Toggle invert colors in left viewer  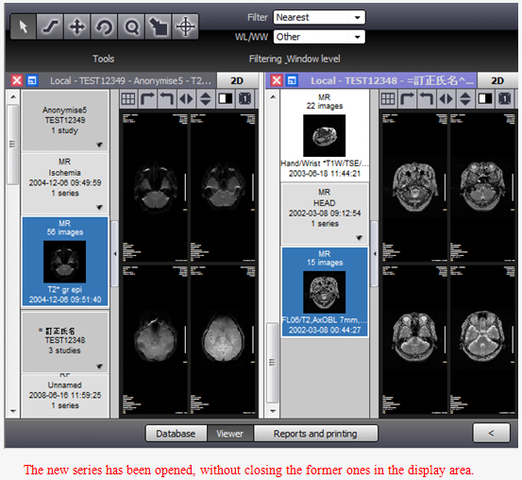coord(226,98)
